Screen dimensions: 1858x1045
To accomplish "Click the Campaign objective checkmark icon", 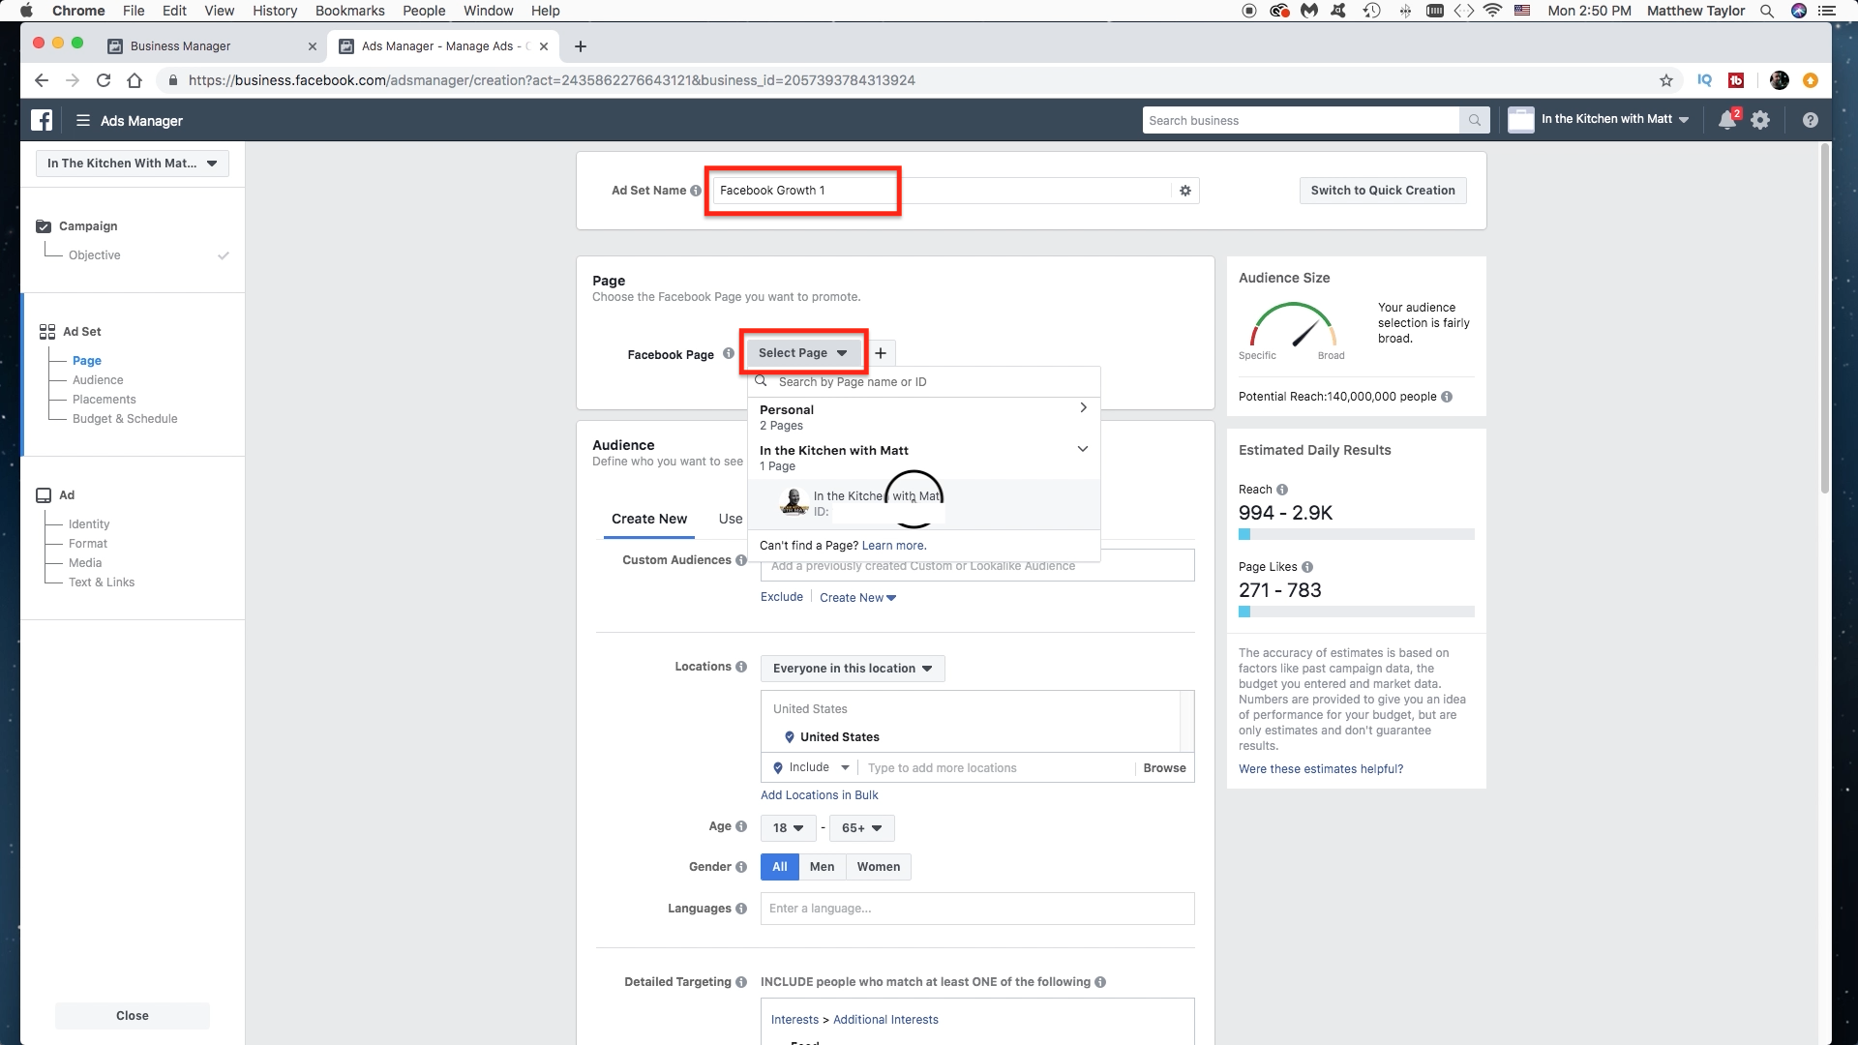I will [x=224, y=255].
